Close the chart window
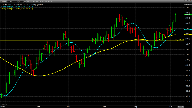Image resolution: width=192 pixels, height=108 pixels. pyautogui.click(x=190, y=1)
